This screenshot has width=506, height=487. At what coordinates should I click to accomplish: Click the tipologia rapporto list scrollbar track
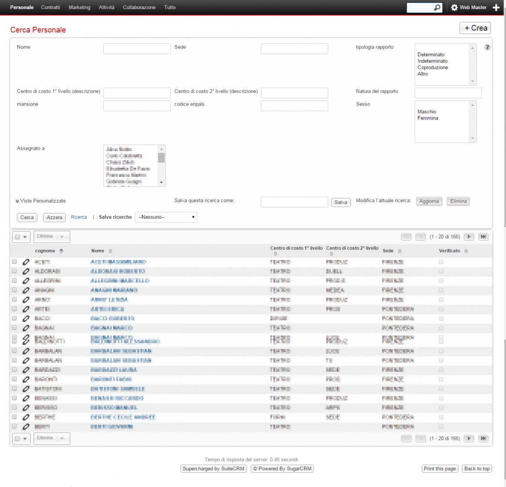click(472, 65)
